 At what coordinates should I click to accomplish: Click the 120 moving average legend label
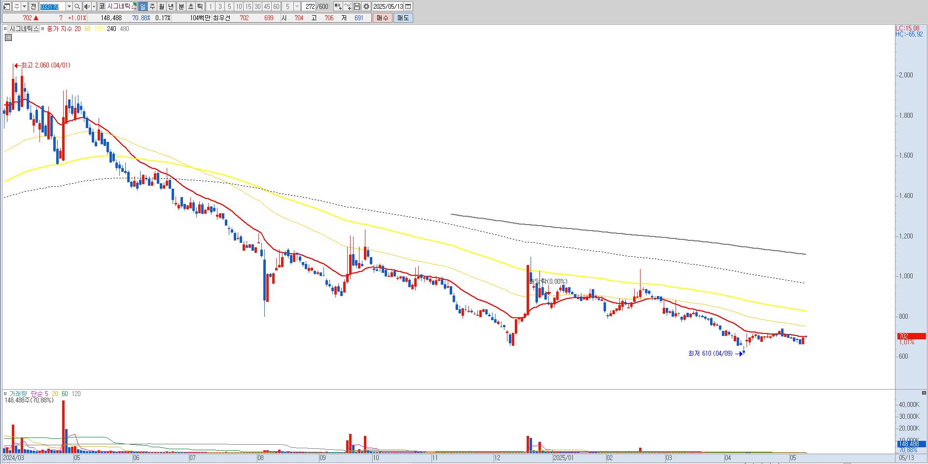click(x=99, y=29)
